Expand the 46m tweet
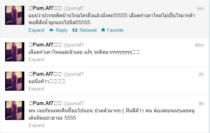The height and width of the screenshot is (133, 210). click(36, 59)
